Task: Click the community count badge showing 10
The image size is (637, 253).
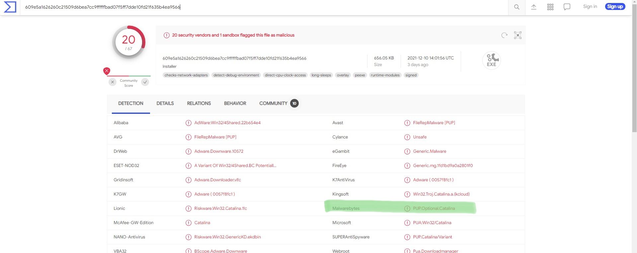Action: (x=294, y=103)
